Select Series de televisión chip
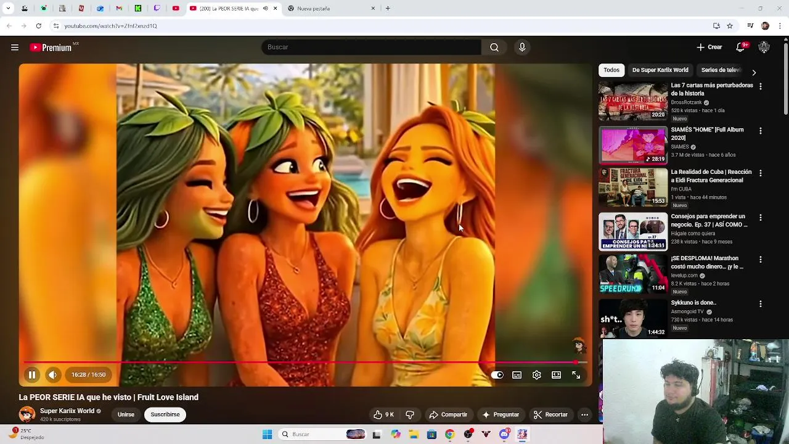The height and width of the screenshot is (444, 789). 721,70
